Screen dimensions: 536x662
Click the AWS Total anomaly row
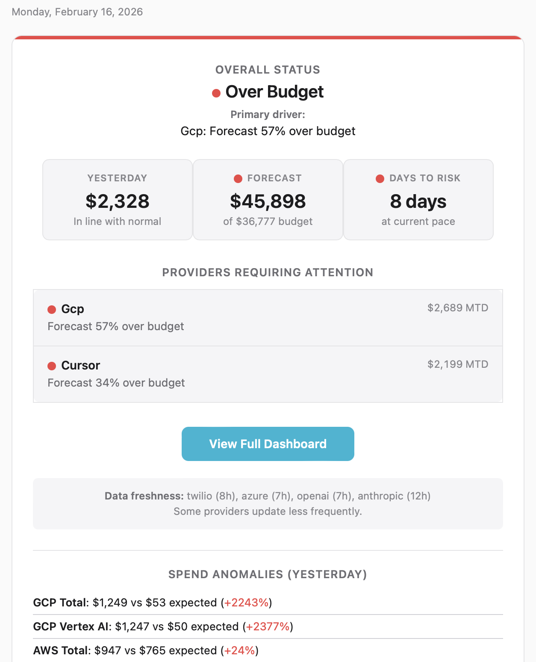pos(145,650)
